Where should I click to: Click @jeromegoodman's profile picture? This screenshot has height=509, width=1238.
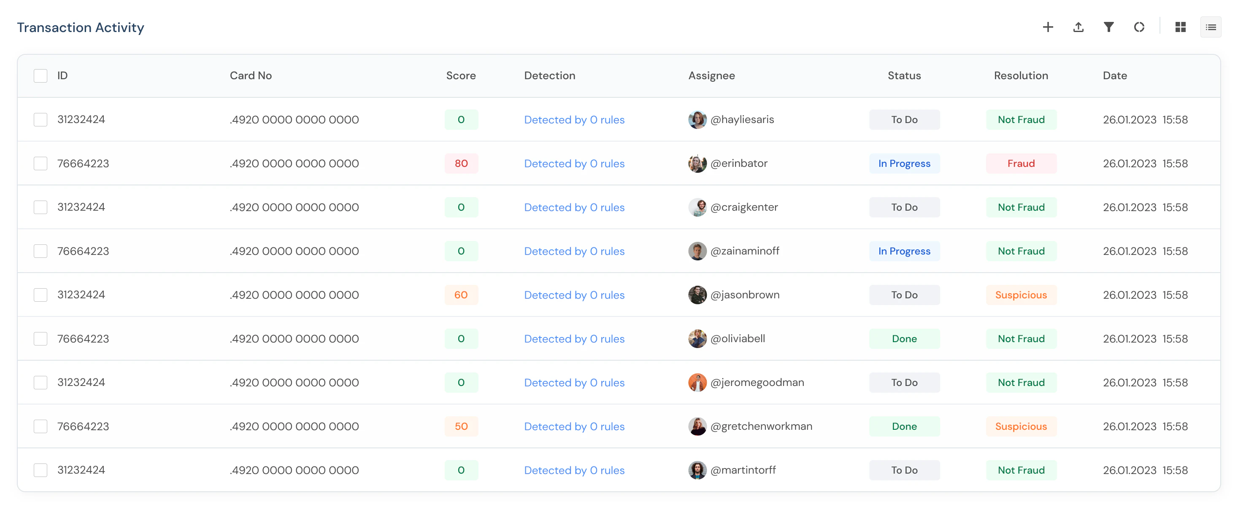(x=697, y=382)
